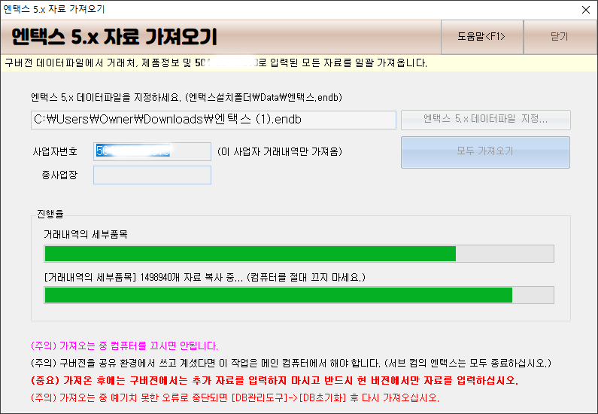This screenshot has height=414, width=598.
Task: Click the red note mentioning [DB관리도구]->[DB초기화]
Action: (x=235, y=397)
